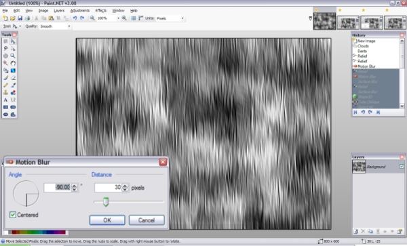Click the Distance slider handle

pos(106,201)
